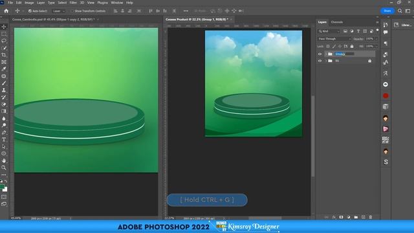This screenshot has height=233, width=414.
Task: Click Add layer mask icon
Action: (341, 217)
